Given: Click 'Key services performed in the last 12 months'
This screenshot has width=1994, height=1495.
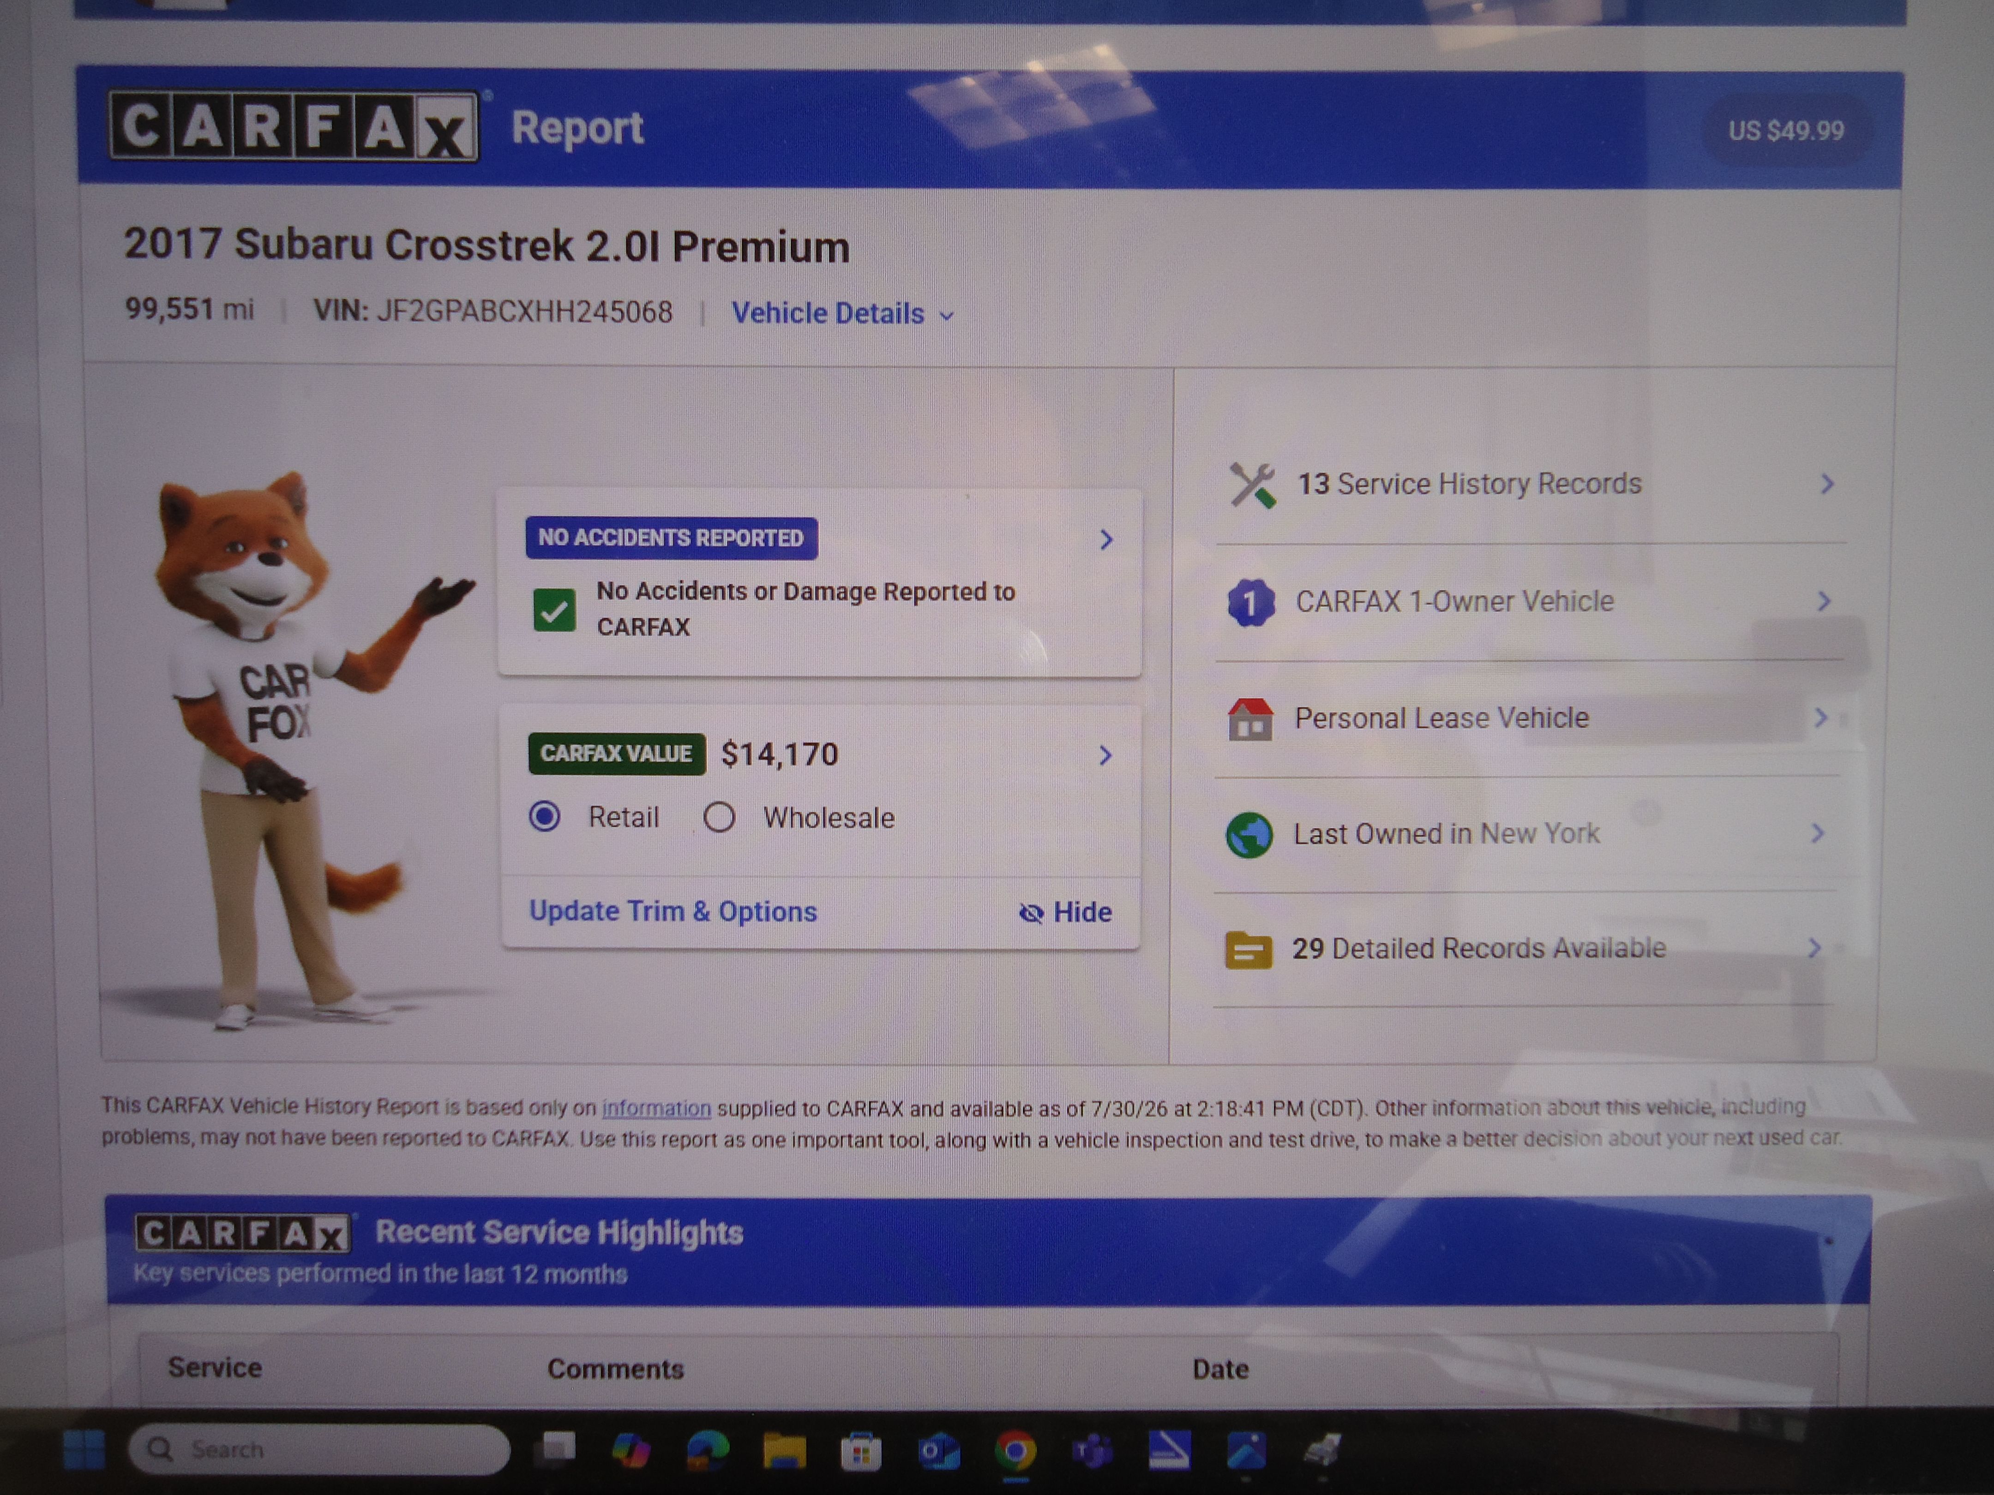Looking at the screenshot, I should [379, 1274].
